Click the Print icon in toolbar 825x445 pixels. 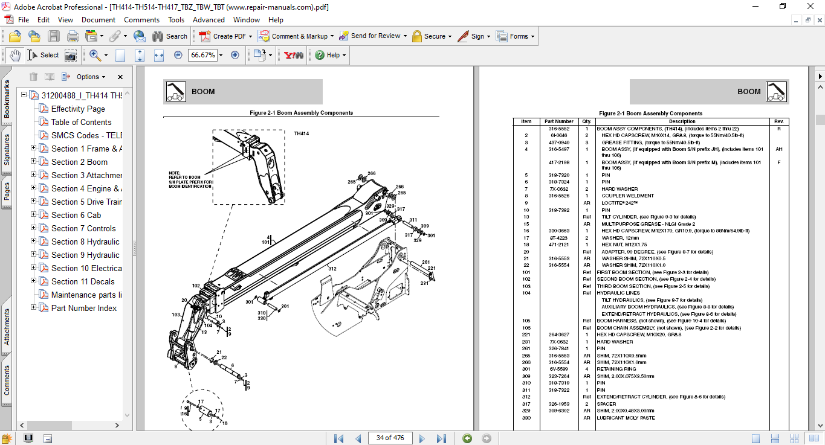[73, 36]
